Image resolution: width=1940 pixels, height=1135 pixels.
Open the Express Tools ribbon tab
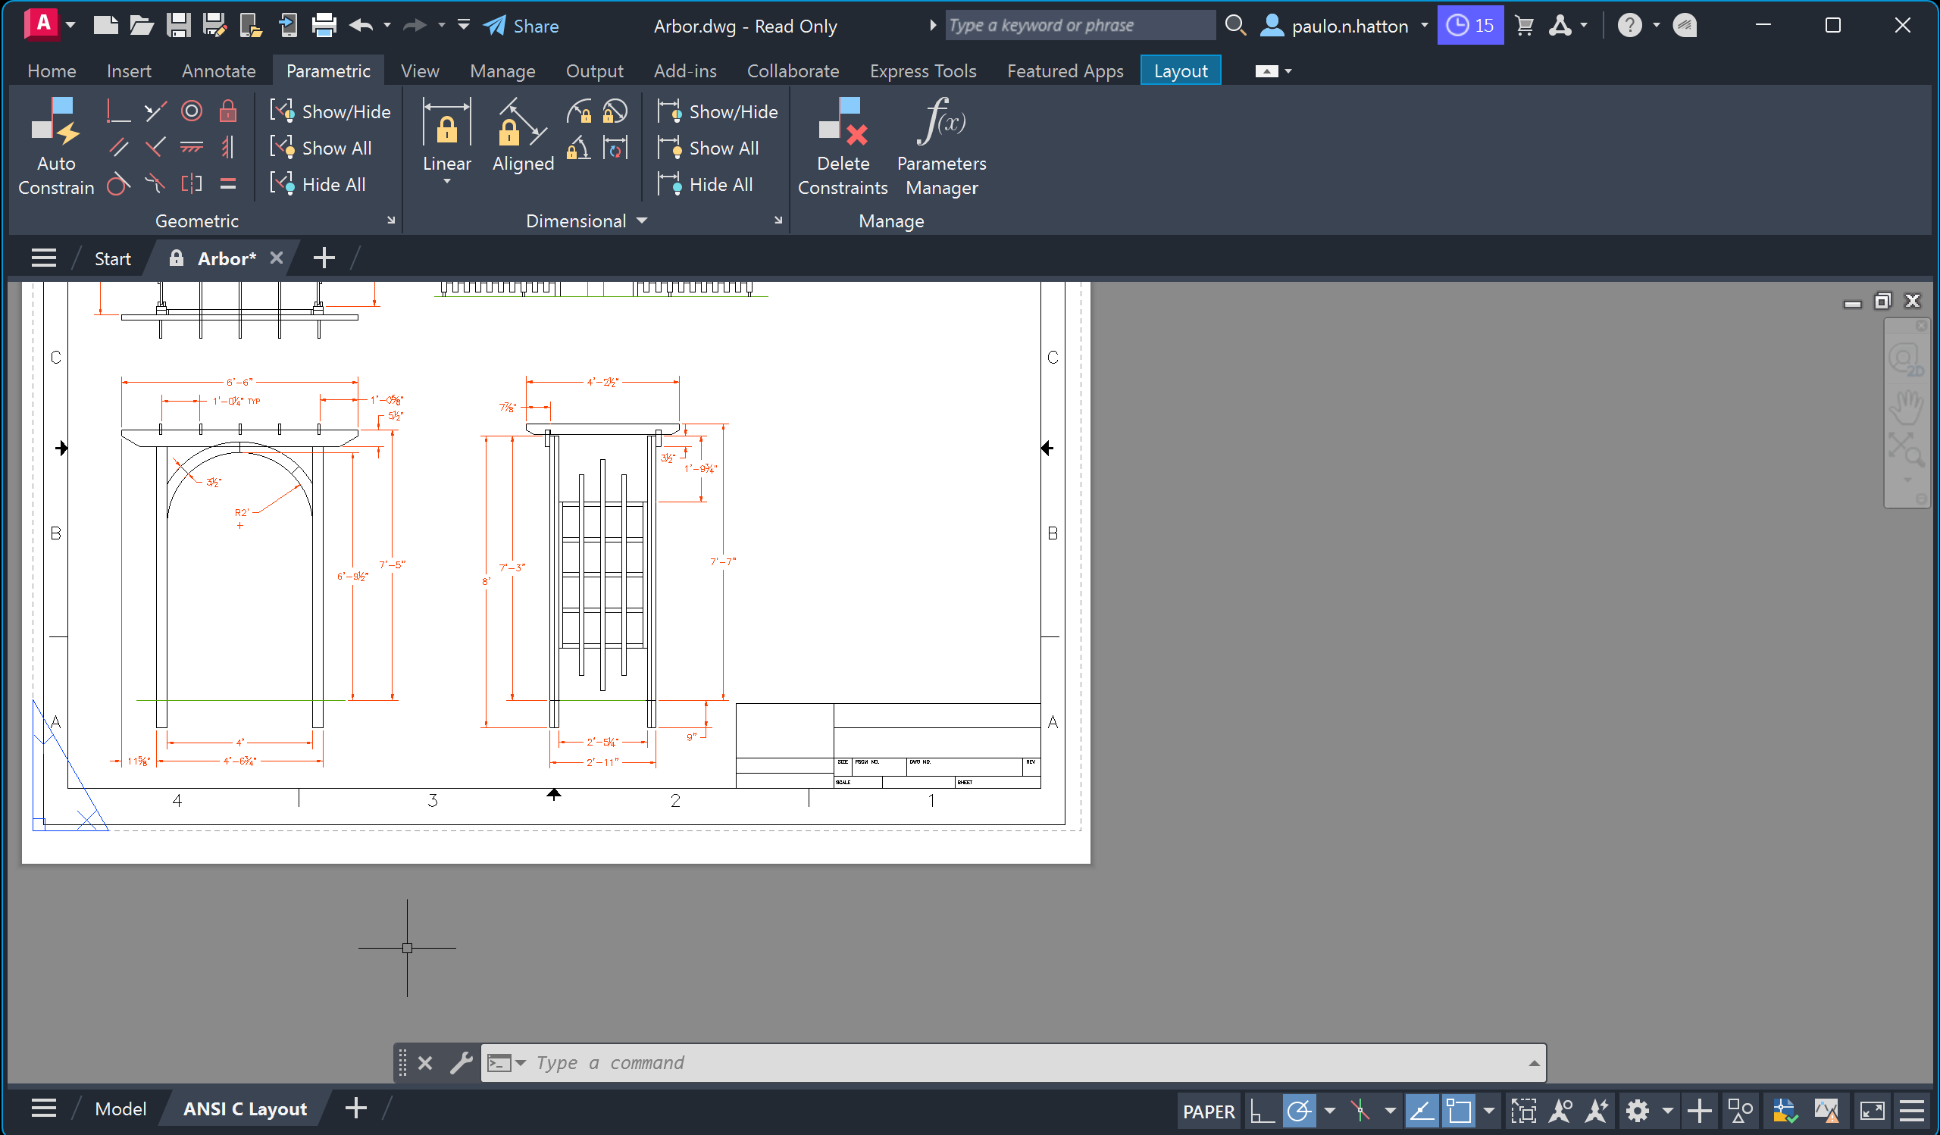[923, 70]
